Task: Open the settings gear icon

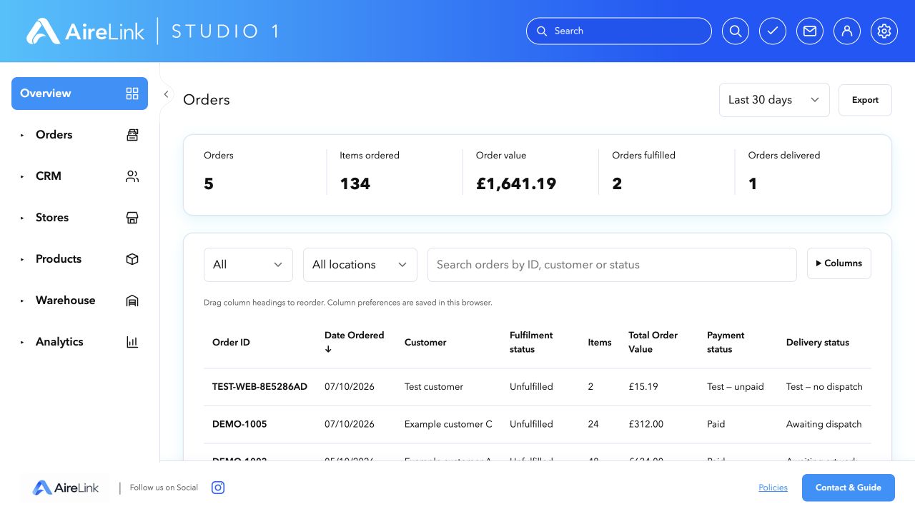Action: click(884, 31)
